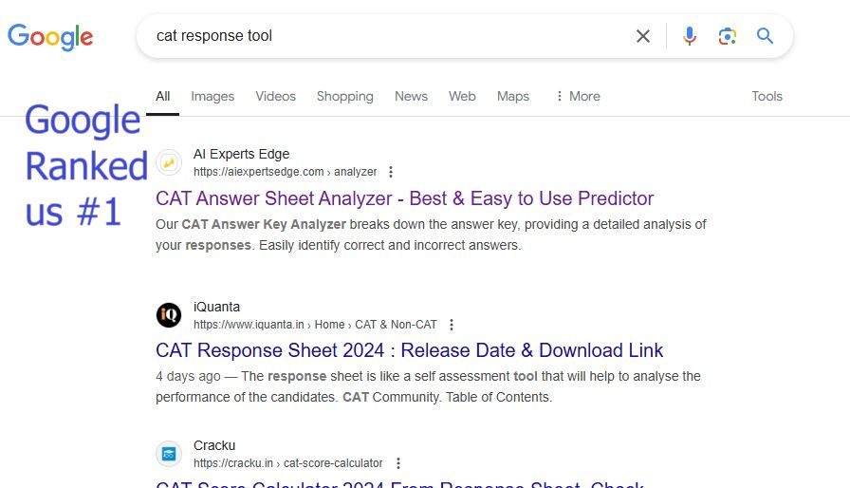This screenshot has height=488, width=850.
Task: Open Google Lens image search
Action: coord(727,36)
